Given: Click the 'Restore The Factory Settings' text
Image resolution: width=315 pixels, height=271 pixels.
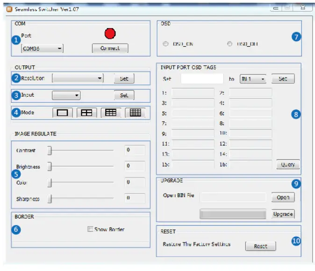Looking at the screenshot, I should 197,244.
